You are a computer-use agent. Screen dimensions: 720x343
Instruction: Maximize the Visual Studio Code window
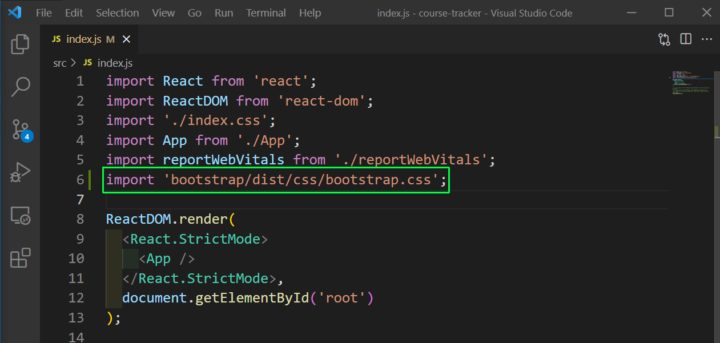pos(669,13)
